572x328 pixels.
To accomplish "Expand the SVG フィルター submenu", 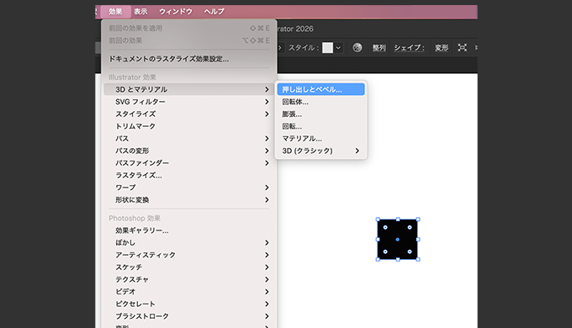I will 189,102.
